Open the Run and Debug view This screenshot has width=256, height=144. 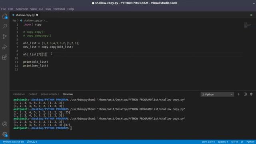pyautogui.click(x=5, y=47)
